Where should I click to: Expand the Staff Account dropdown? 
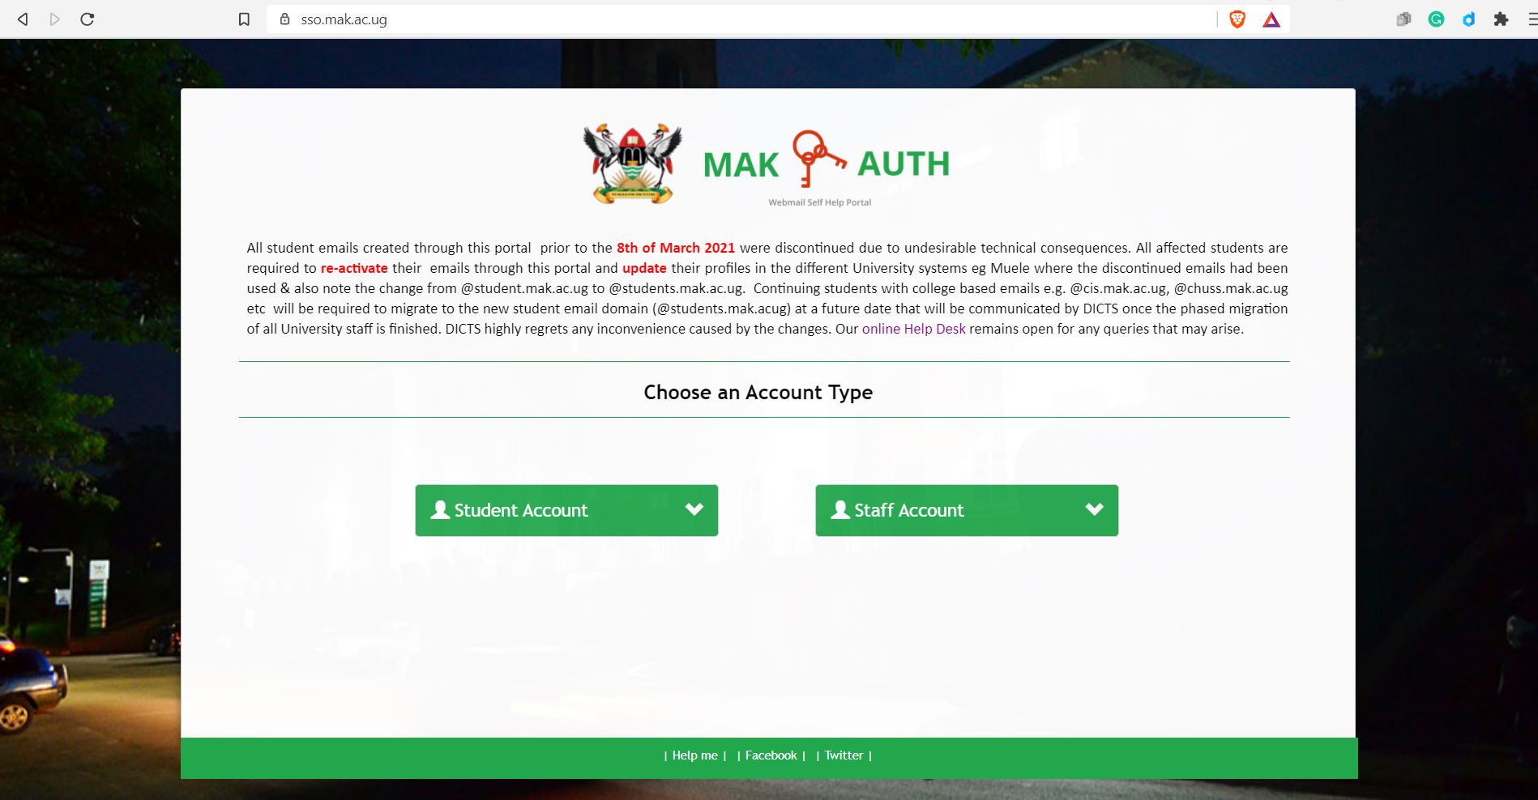(x=967, y=510)
